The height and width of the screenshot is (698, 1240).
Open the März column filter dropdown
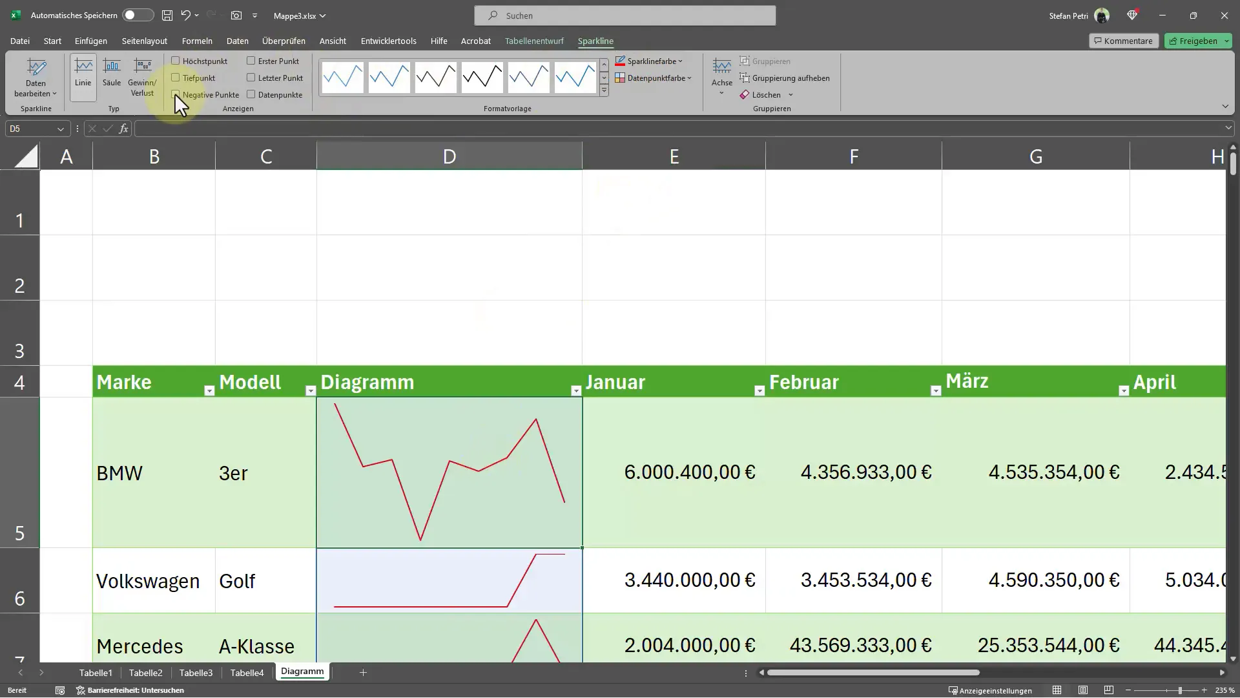pyautogui.click(x=1124, y=390)
